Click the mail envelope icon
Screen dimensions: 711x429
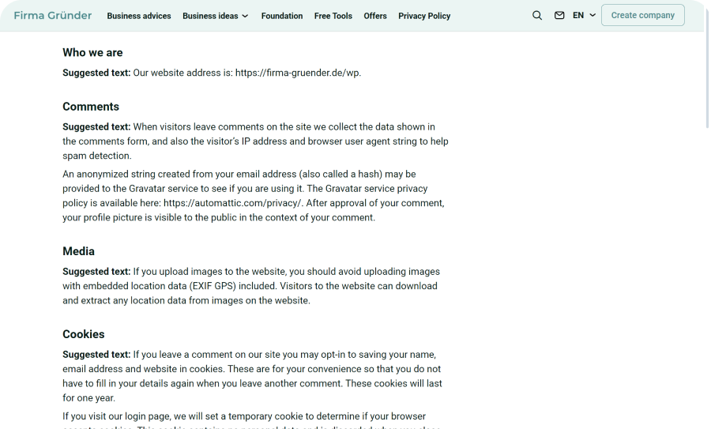pos(559,16)
